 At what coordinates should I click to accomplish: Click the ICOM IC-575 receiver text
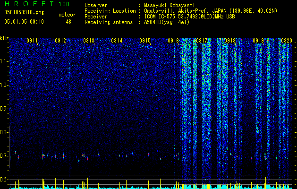[x=189, y=17]
